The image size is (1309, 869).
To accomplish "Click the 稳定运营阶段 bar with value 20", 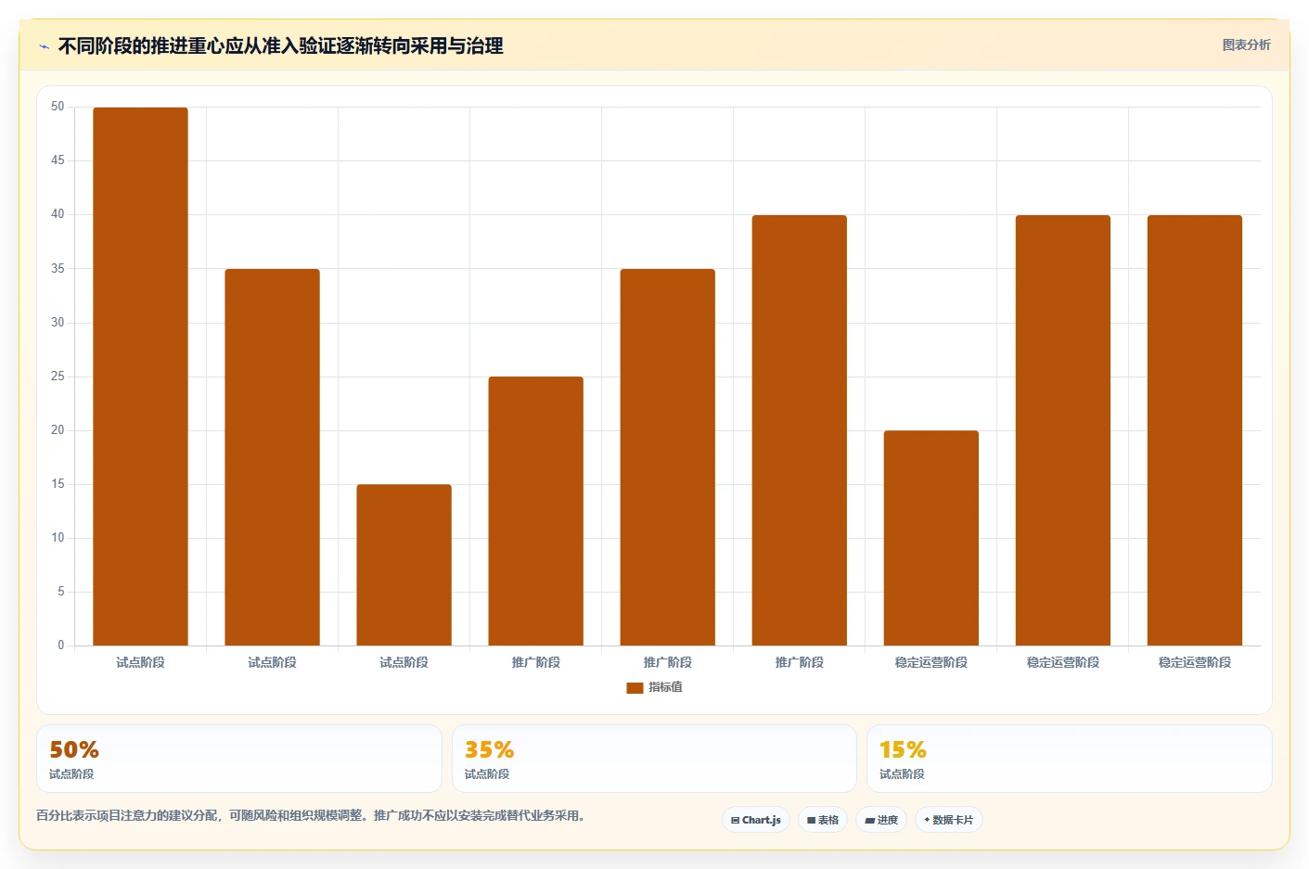I will 930,538.
